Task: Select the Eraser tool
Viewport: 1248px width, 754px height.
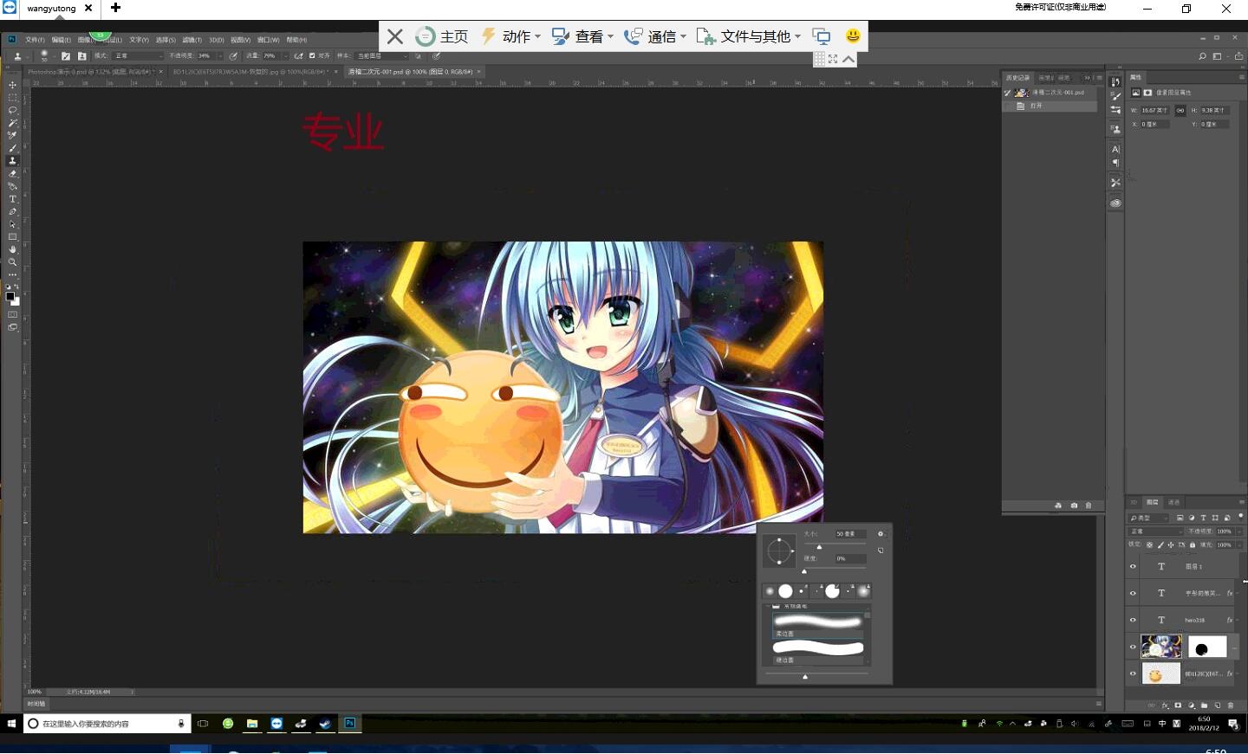Action: pos(12,174)
